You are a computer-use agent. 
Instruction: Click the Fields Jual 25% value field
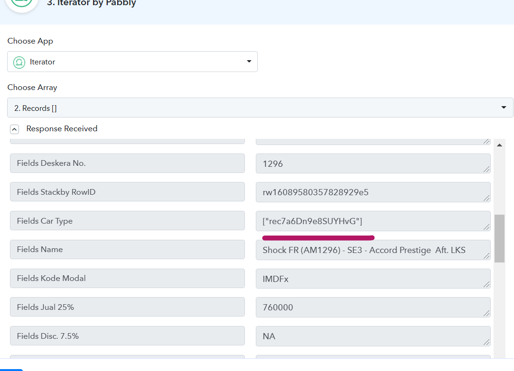click(373, 308)
